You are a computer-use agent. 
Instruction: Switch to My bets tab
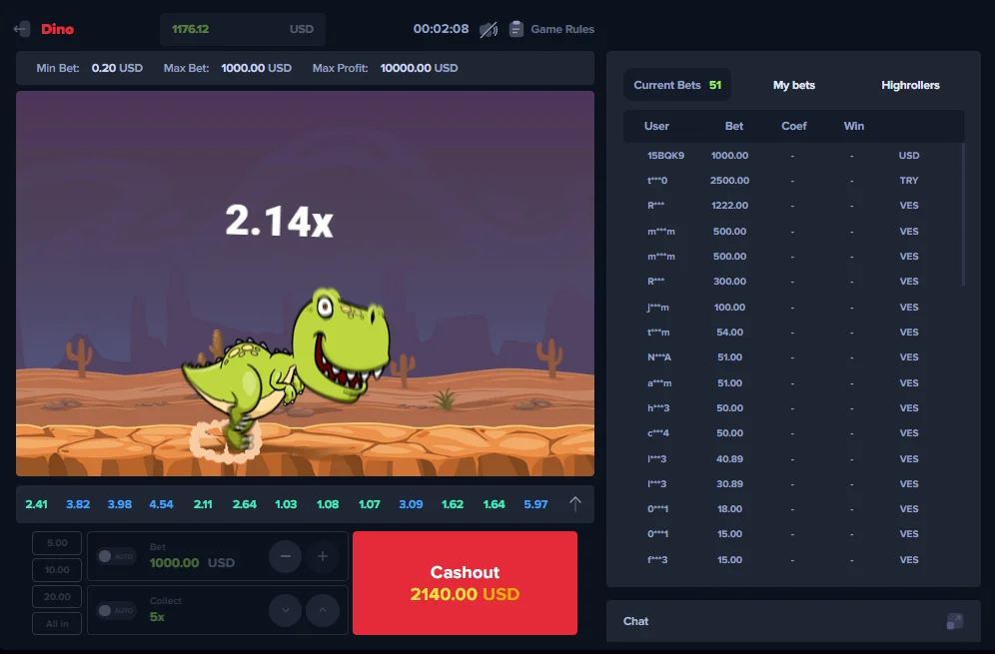tap(794, 85)
